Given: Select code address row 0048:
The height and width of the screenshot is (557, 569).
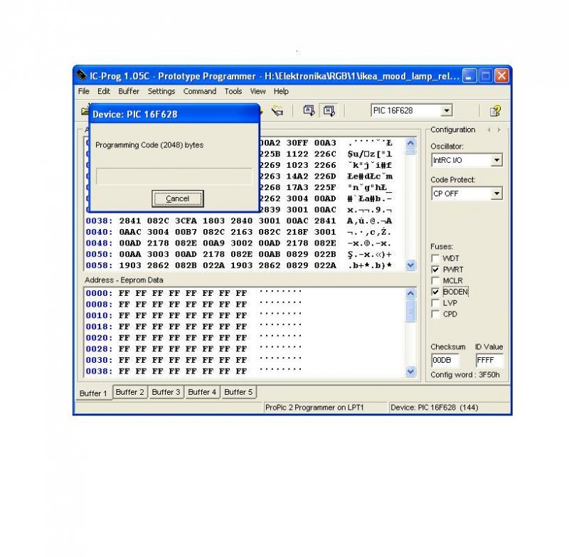Looking at the screenshot, I should tap(99, 243).
